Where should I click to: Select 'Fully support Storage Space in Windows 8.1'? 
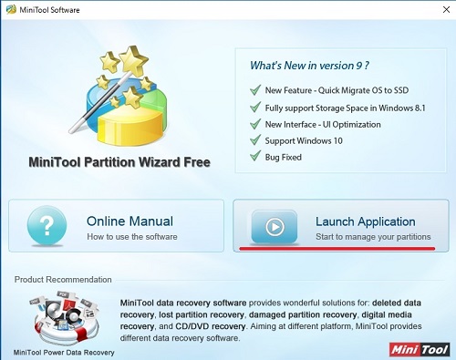coord(345,108)
